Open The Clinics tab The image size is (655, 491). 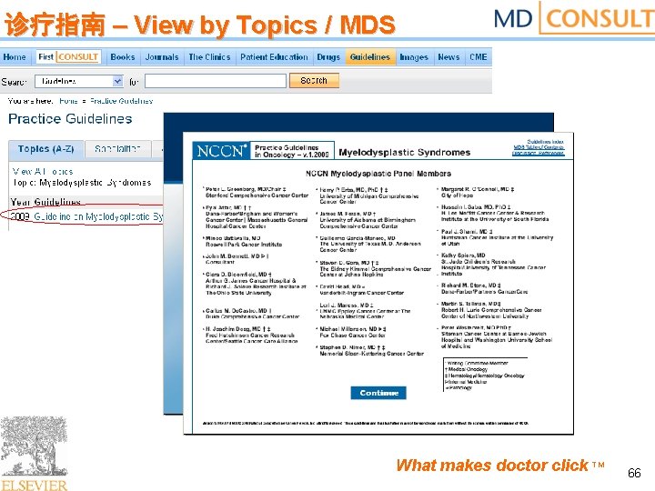pos(209,56)
